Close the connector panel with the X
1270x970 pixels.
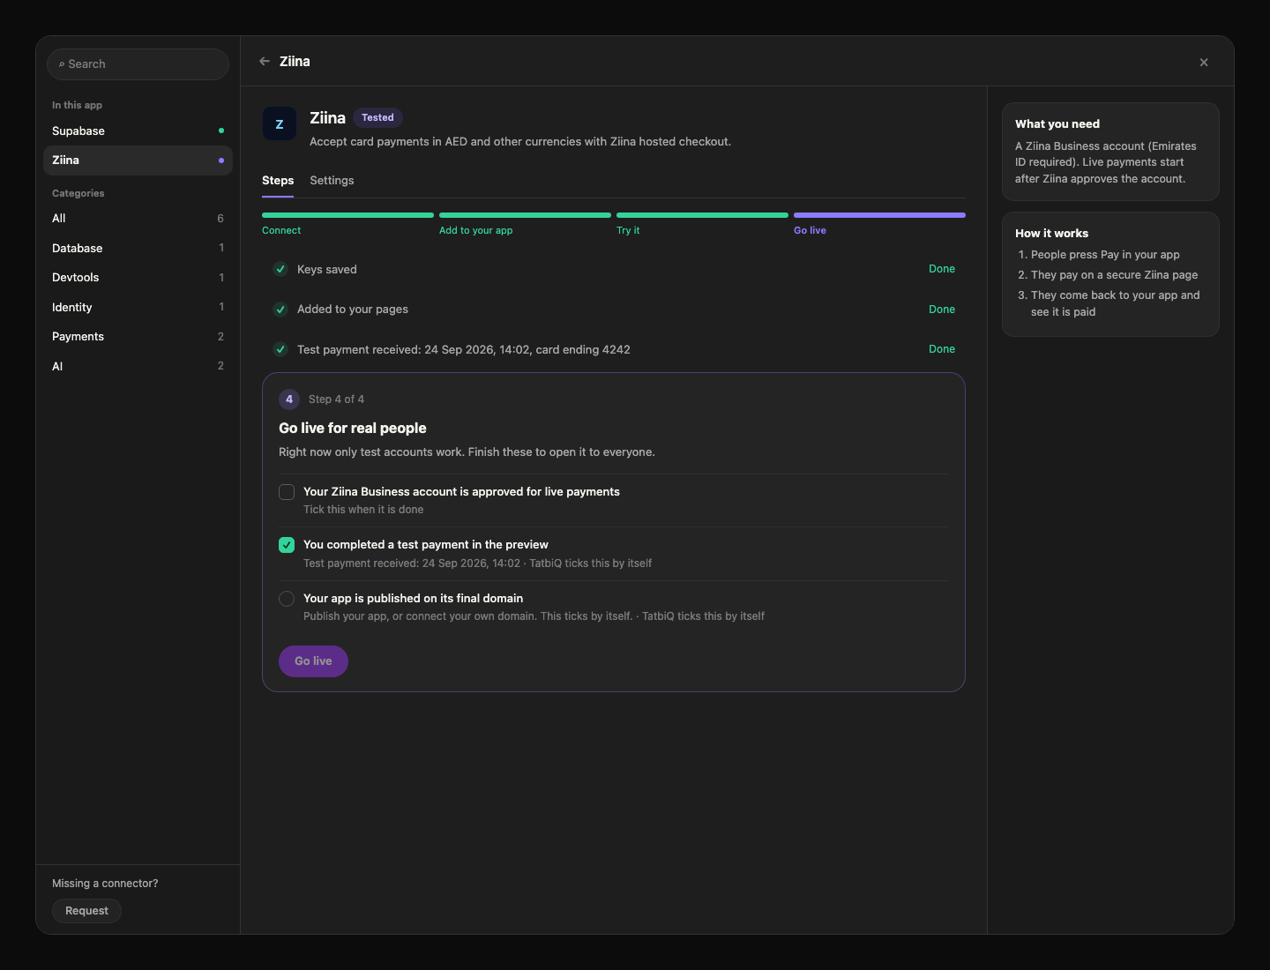(x=1204, y=63)
